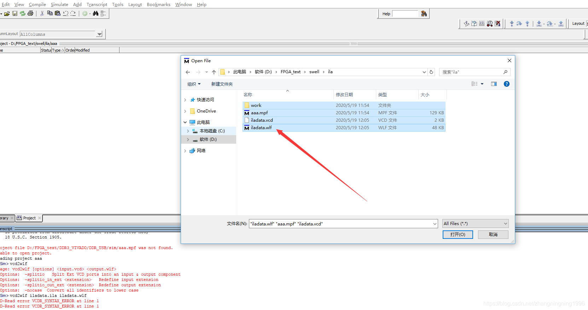Open the All Files (*.*) filter dropdown
588x310 pixels.
pos(505,224)
